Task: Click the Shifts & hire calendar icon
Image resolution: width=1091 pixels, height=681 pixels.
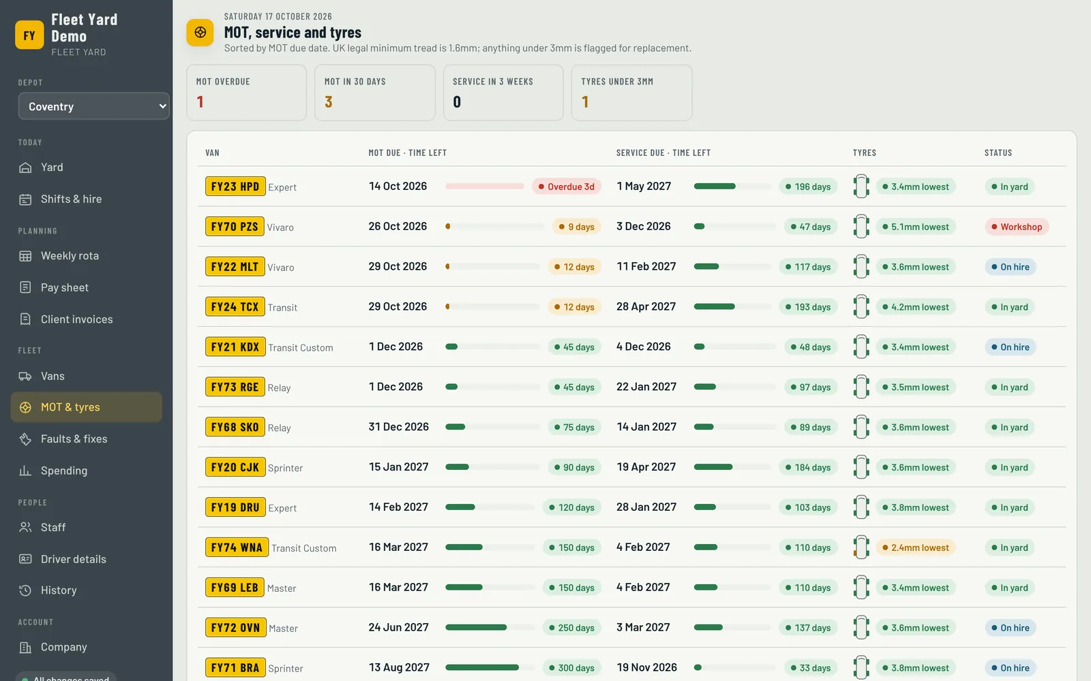Action: coord(25,200)
